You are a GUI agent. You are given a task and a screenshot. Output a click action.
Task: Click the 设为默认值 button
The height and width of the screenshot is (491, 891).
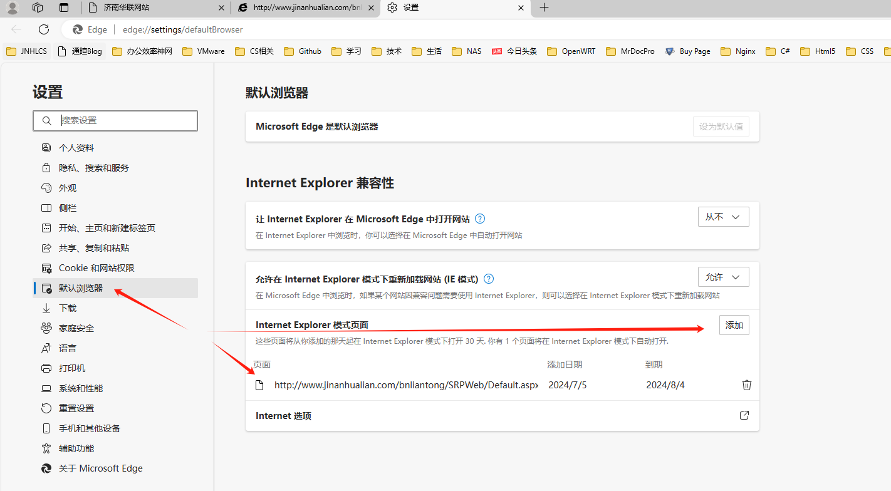tap(721, 127)
